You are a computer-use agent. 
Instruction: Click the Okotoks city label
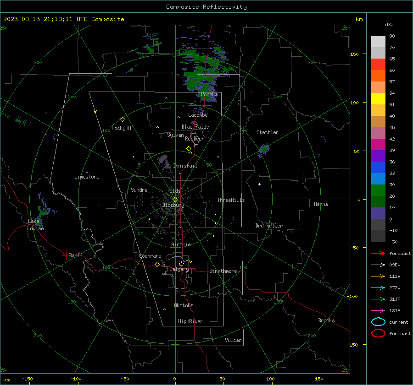coord(184,305)
